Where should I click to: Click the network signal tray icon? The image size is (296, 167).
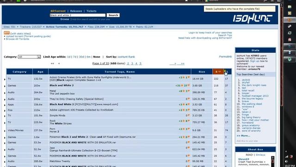[287, 157]
